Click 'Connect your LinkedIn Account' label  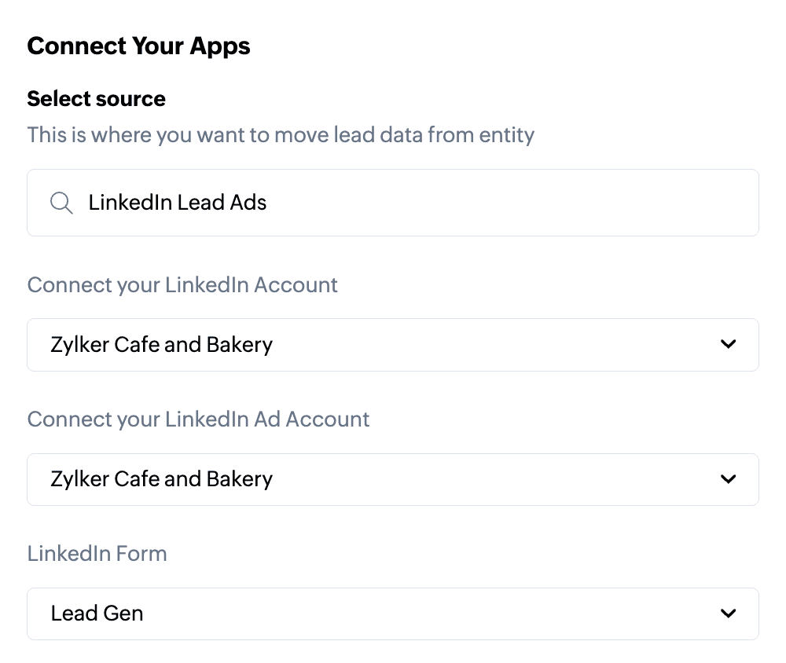182,284
